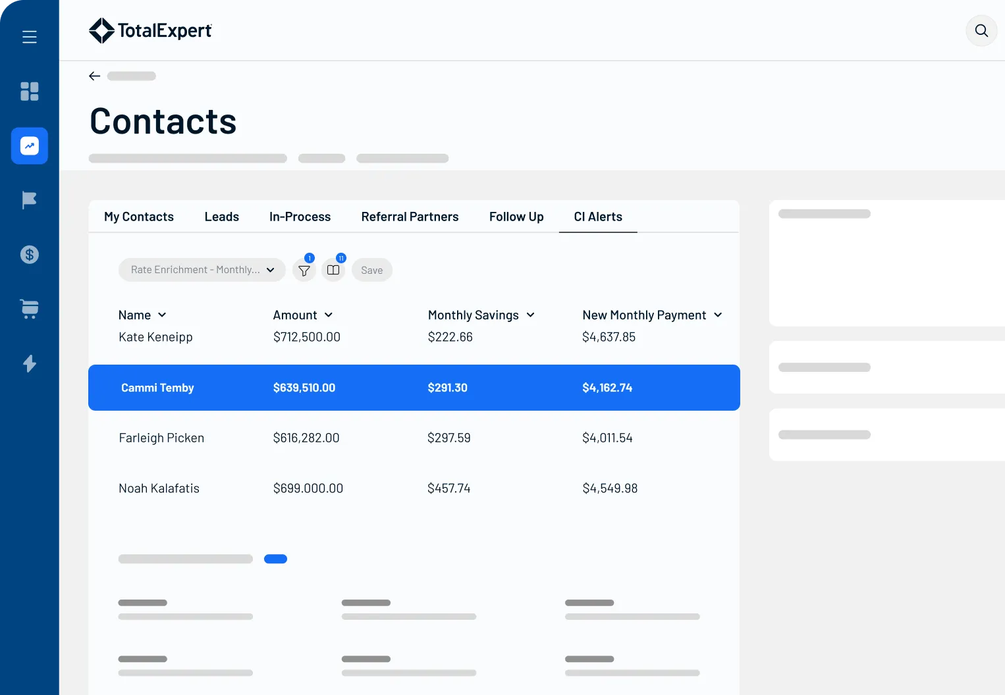Viewport: 1005px width, 695px height.
Task: Select the dashboard grid icon in sidebar
Action: tap(29, 91)
